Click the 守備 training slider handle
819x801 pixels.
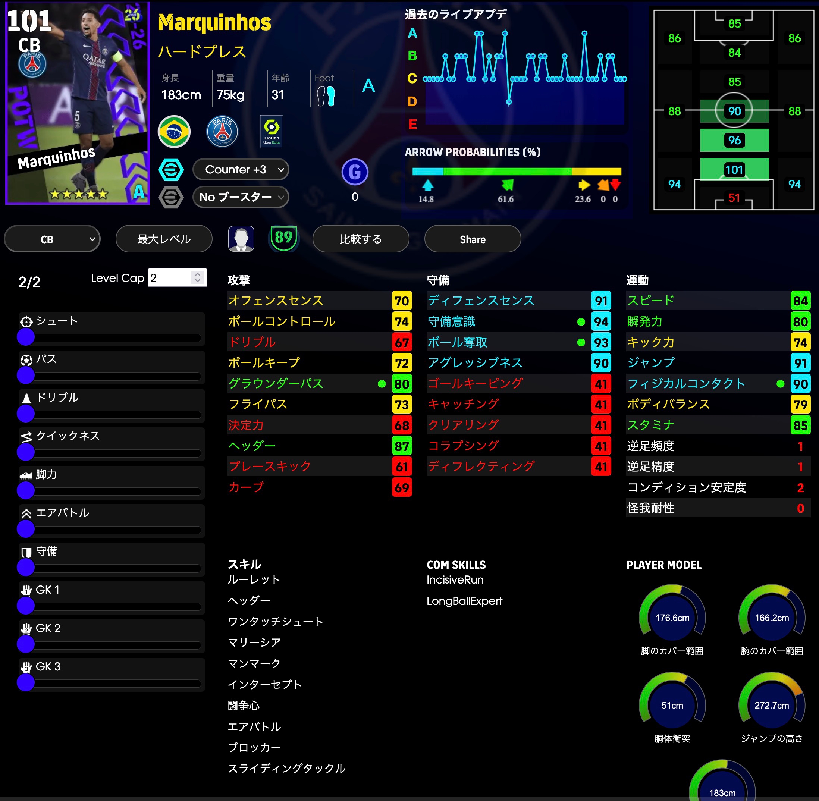coord(26,567)
